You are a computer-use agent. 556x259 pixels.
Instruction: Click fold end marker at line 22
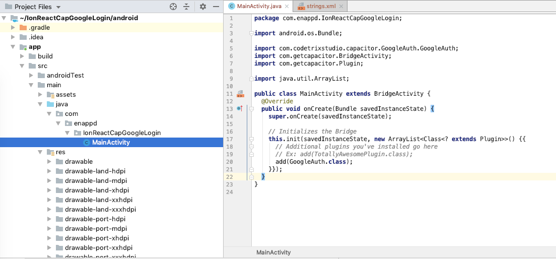251,176
